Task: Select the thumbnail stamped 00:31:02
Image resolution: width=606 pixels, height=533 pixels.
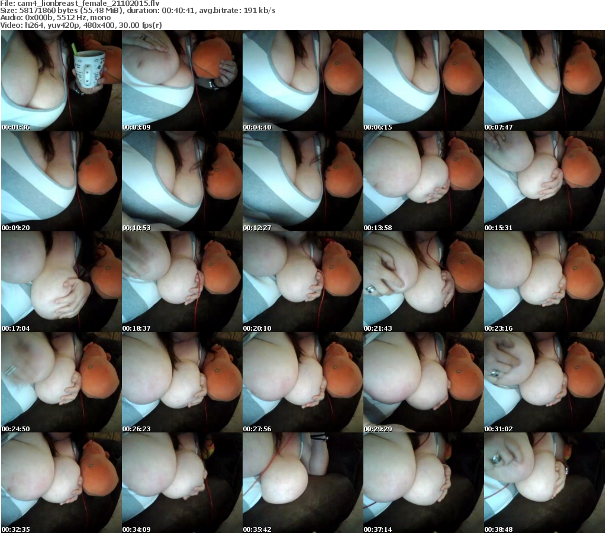Action: pos(544,382)
